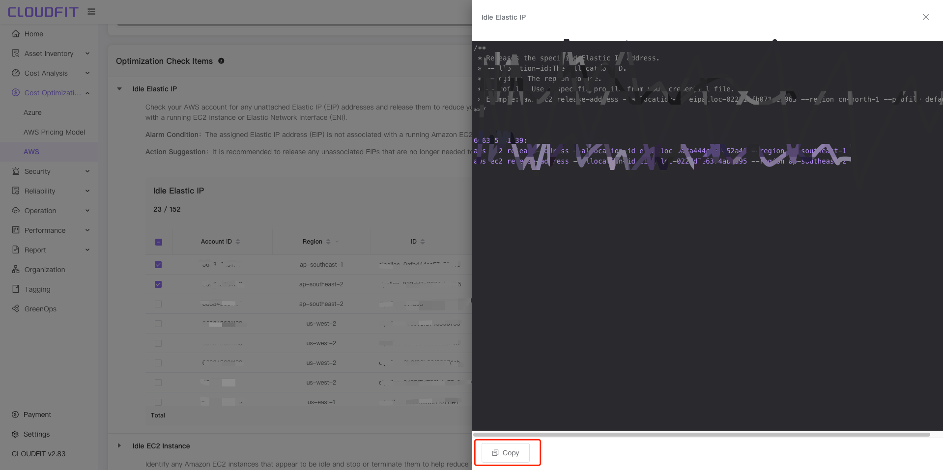Collapse the Idle Elastic IP section triangle

click(x=119, y=89)
